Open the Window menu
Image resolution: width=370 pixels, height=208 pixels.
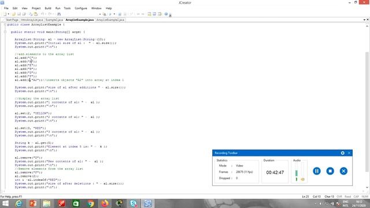click(x=97, y=8)
